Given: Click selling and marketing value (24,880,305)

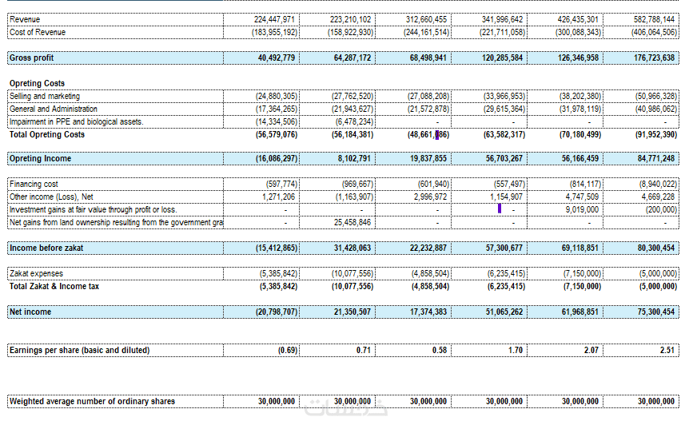Looking at the screenshot, I should tap(277, 97).
